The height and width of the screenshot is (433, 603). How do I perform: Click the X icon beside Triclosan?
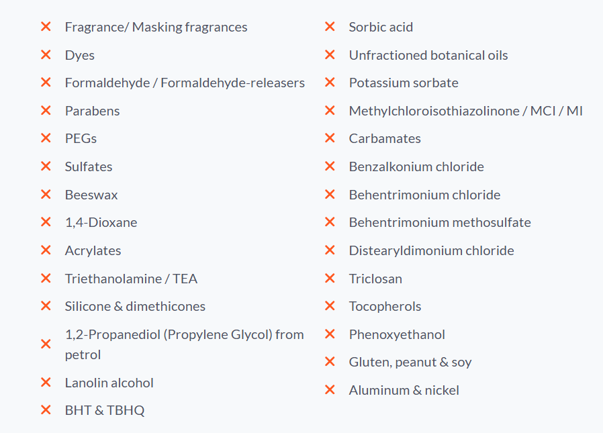point(330,278)
